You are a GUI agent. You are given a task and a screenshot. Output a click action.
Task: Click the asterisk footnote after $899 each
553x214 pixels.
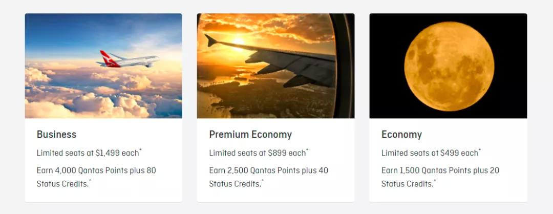pyautogui.click(x=307, y=150)
